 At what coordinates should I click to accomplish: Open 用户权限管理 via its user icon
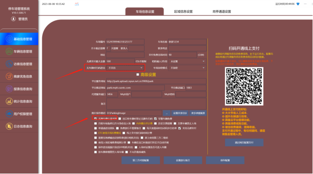pyautogui.click(x=9, y=114)
